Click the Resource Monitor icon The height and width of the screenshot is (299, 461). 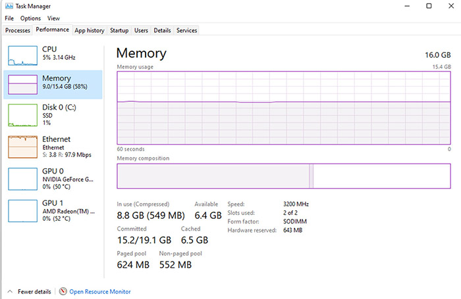pos(63,291)
